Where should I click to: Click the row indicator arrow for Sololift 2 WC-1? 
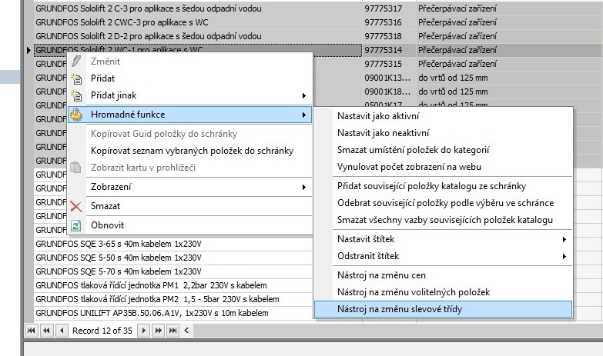tap(28, 50)
